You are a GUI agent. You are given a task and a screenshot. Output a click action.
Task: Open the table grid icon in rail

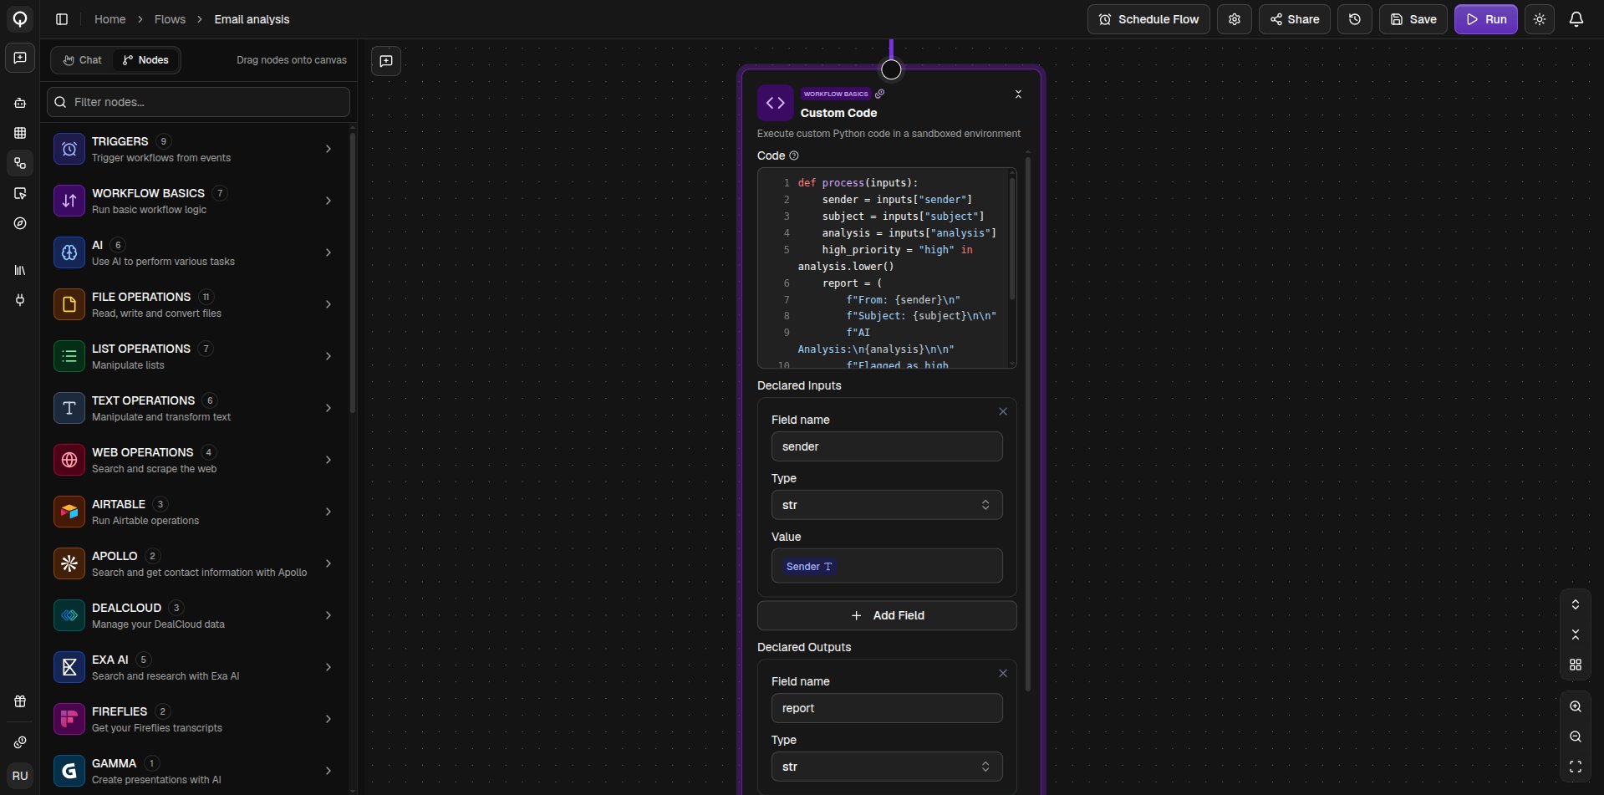point(20,133)
